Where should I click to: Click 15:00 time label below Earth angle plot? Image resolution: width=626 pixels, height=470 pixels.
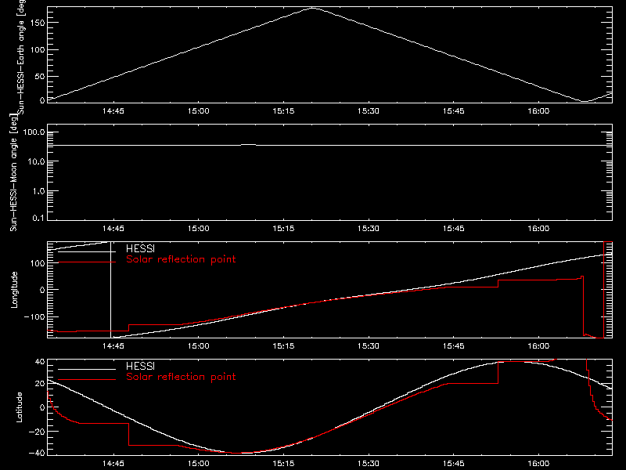[199, 111]
